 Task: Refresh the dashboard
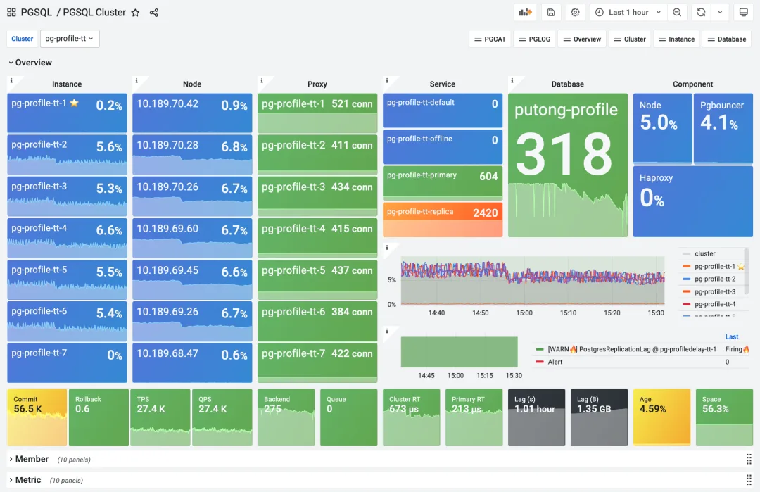702,13
